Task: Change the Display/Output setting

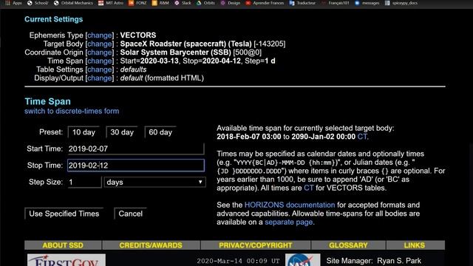Action: [x=100, y=78]
